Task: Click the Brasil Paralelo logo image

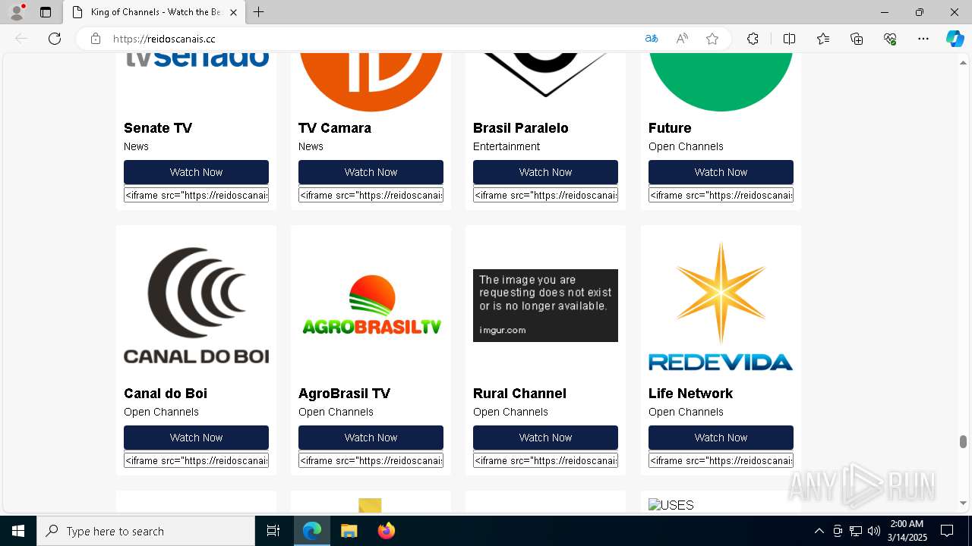Action: 545,76
